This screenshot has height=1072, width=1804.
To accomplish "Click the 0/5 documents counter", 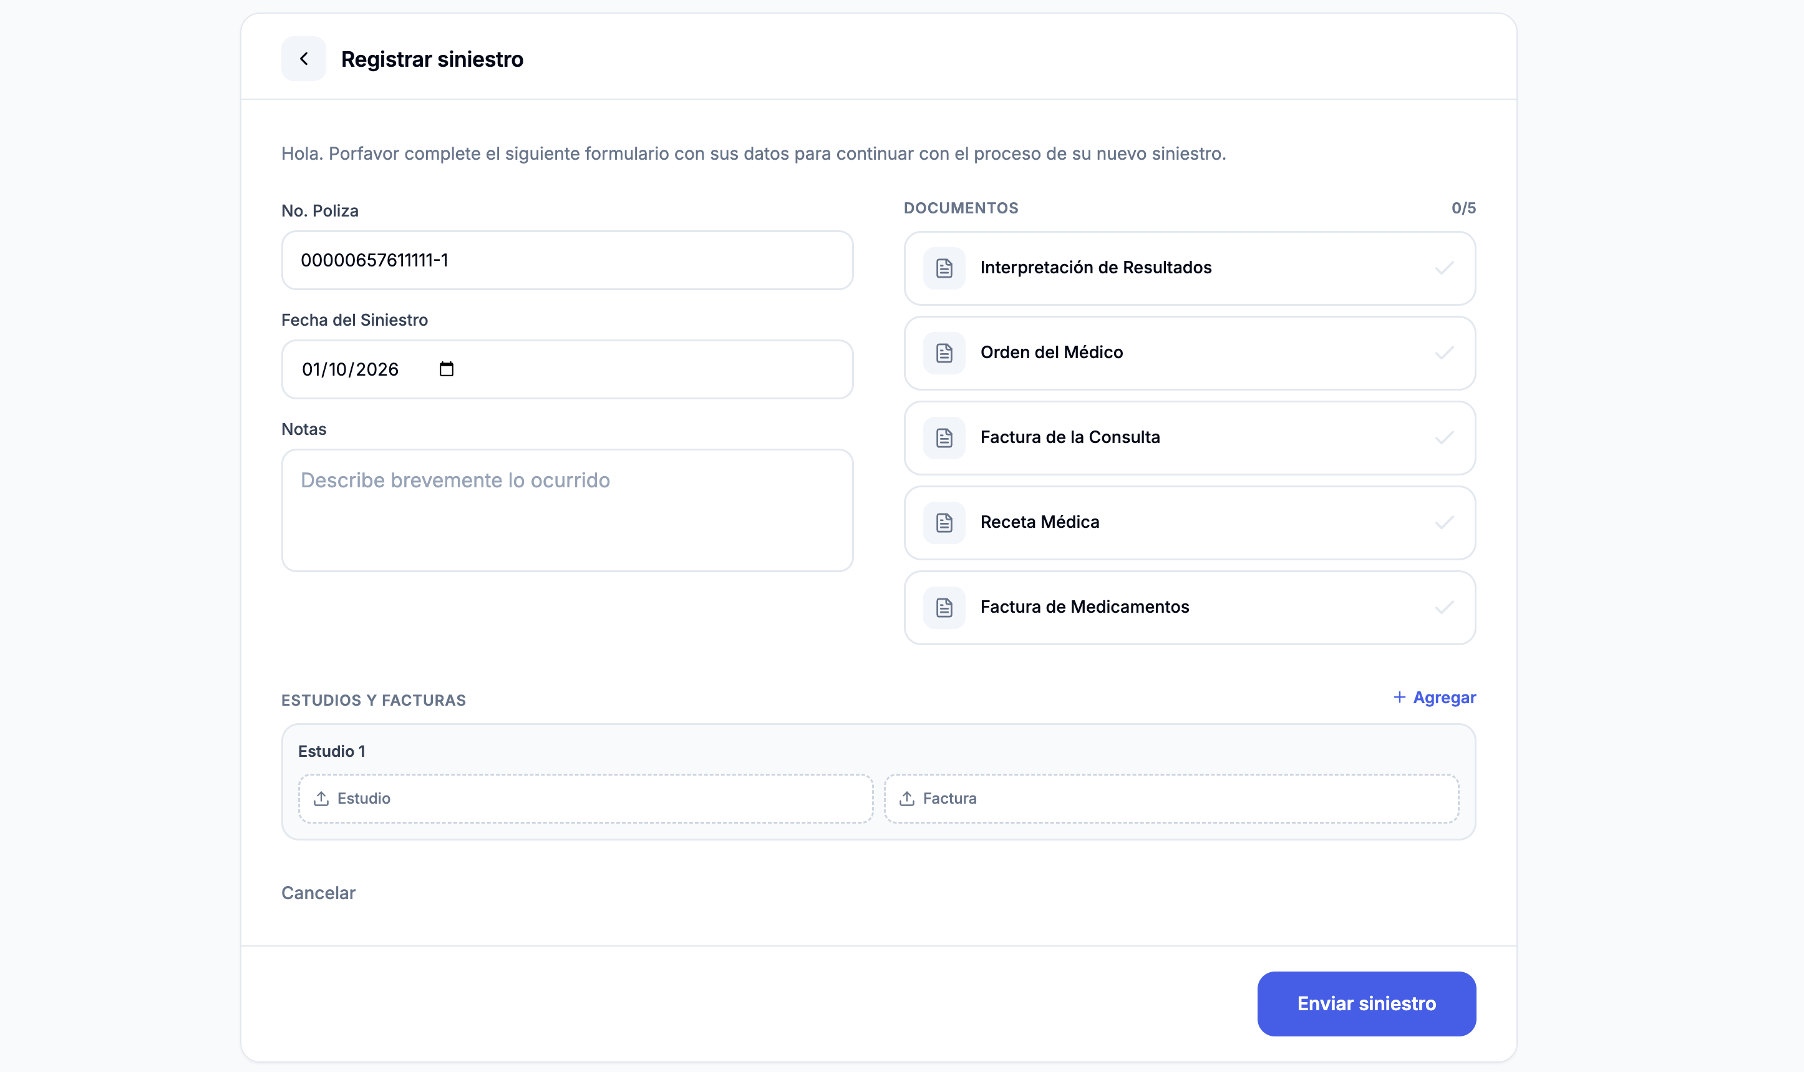I will click(1463, 208).
